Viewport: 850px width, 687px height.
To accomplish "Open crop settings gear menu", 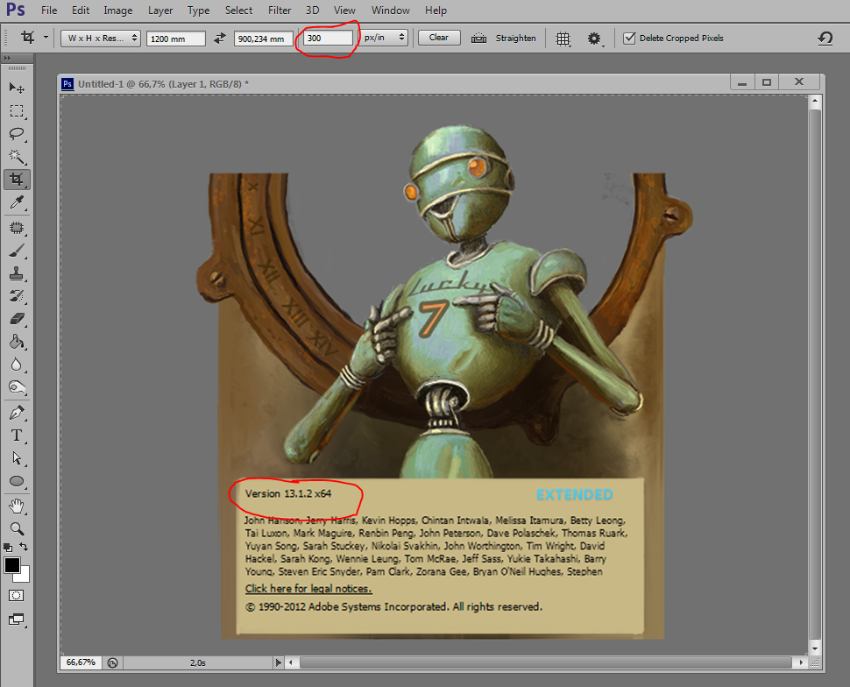I will click(595, 39).
